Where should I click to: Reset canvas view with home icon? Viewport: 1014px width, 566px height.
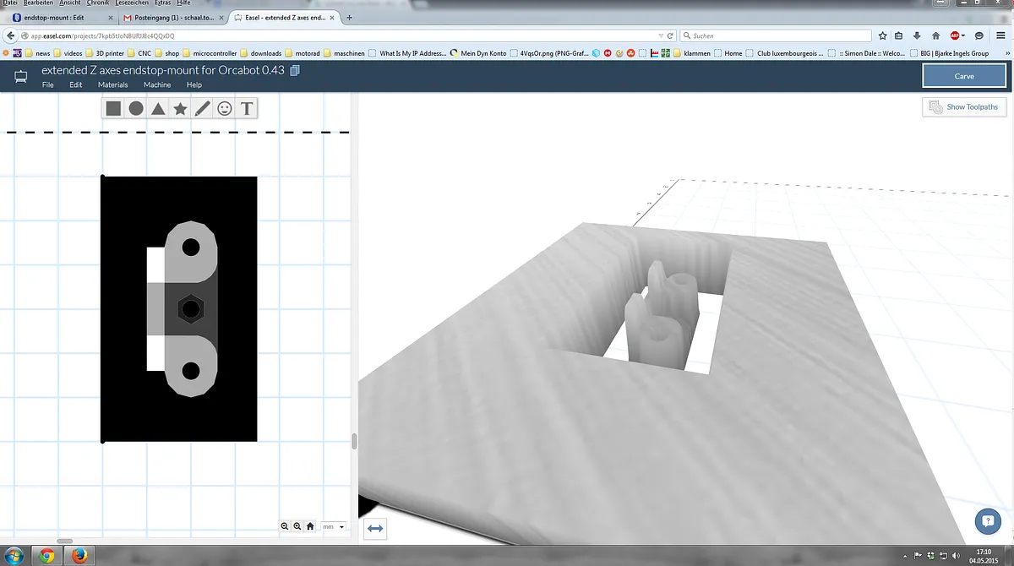pos(310,526)
